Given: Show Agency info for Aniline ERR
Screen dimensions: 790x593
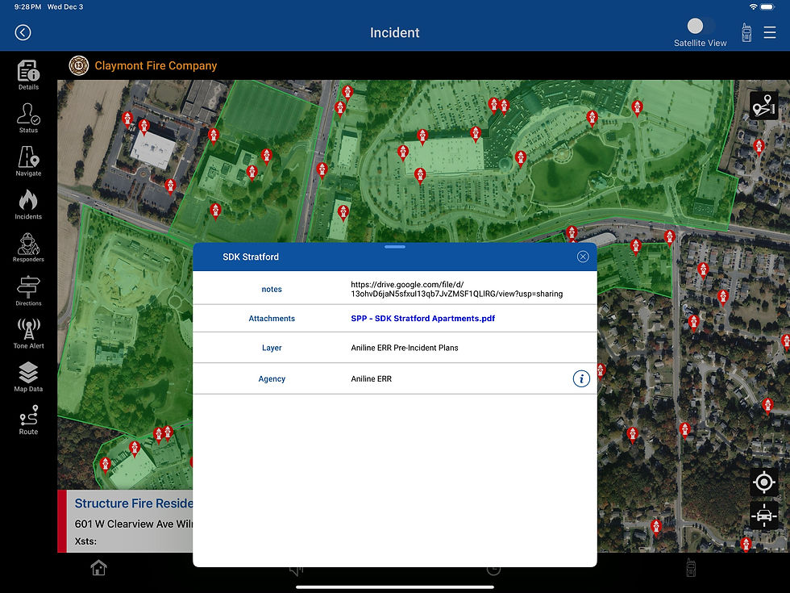Looking at the screenshot, I should [581, 378].
